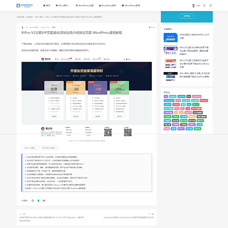Image resolution: width=228 pixels, height=228 pixels.
Task: Open the Van V5.9 article thumbnail
Action: coord(171,37)
